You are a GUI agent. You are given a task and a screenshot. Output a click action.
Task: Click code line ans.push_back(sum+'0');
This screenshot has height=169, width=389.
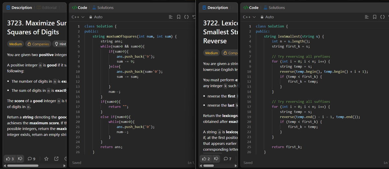pyautogui.click(x=139, y=72)
